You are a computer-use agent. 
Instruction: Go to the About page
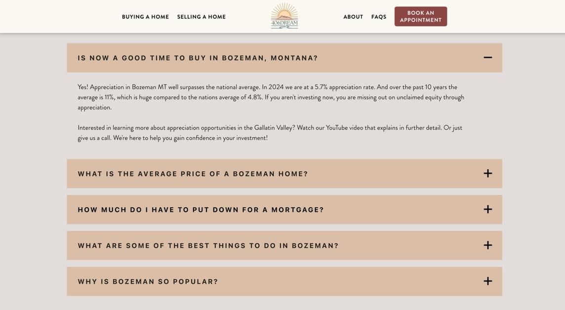click(353, 17)
